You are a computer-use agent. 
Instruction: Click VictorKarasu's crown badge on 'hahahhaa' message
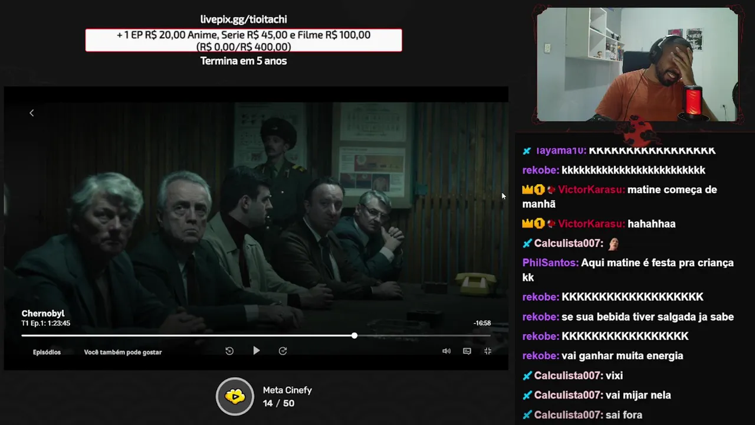(527, 224)
